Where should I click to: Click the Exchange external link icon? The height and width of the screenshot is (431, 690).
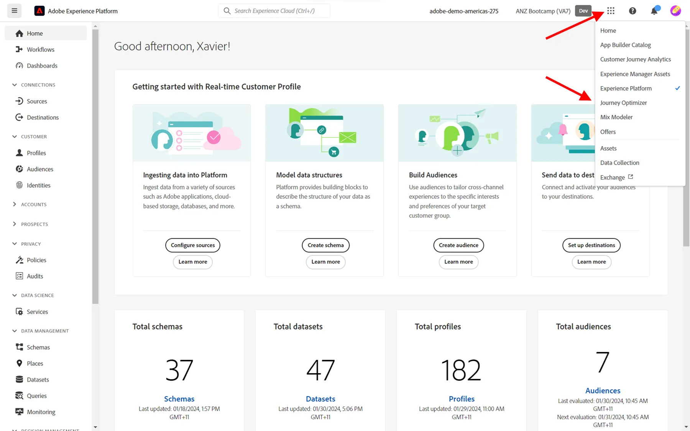[x=631, y=177]
